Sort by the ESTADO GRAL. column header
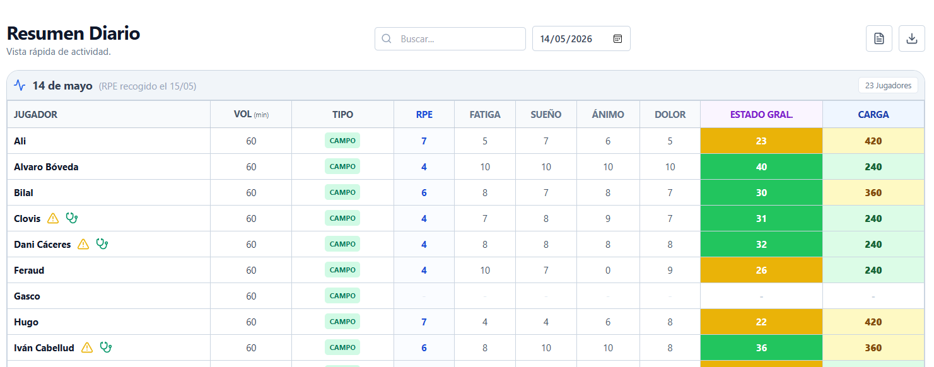Image resolution: width=934 pixels, height=367 pixels. pyautogui.click(x=761, y=114)
